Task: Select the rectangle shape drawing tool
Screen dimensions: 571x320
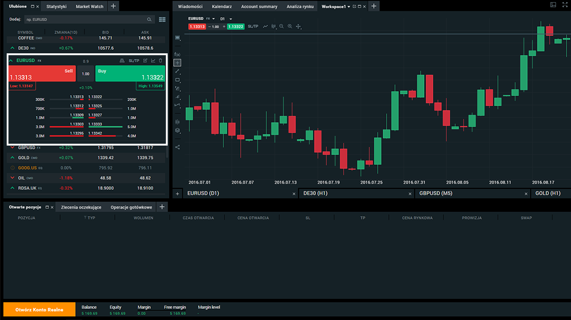Action: 178,80
